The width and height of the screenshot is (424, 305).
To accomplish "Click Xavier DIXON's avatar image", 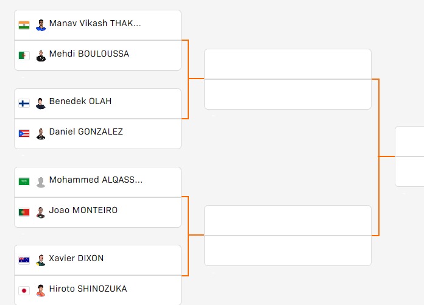I will pyautogui.click(x=41, y=261).
